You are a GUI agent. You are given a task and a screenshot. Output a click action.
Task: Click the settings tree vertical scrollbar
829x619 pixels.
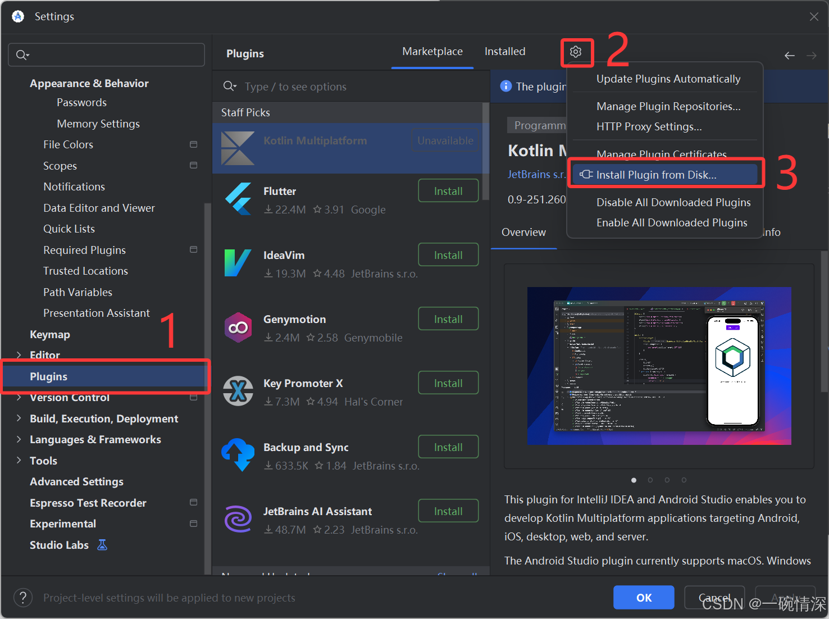pos(208,388)
